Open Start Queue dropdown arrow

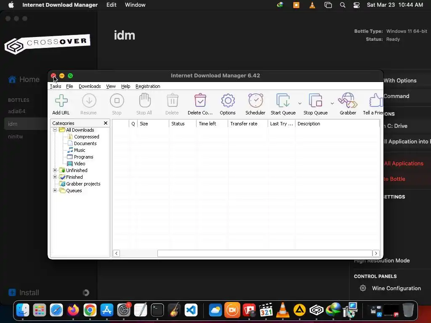(300, 103)
